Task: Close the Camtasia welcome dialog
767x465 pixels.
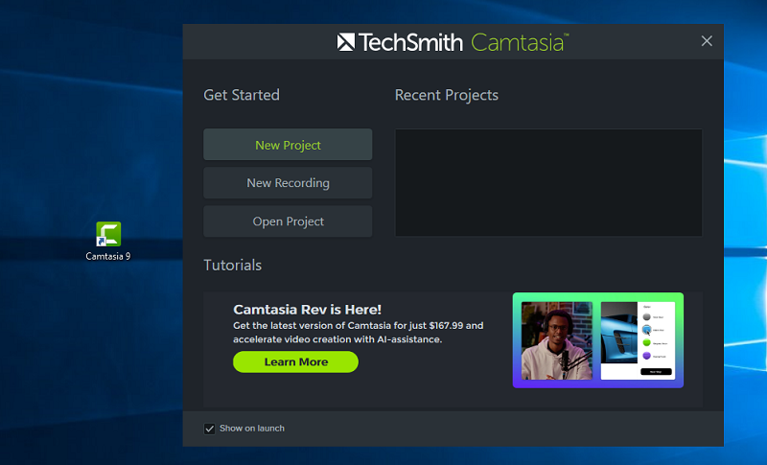Action: point(707,41)
